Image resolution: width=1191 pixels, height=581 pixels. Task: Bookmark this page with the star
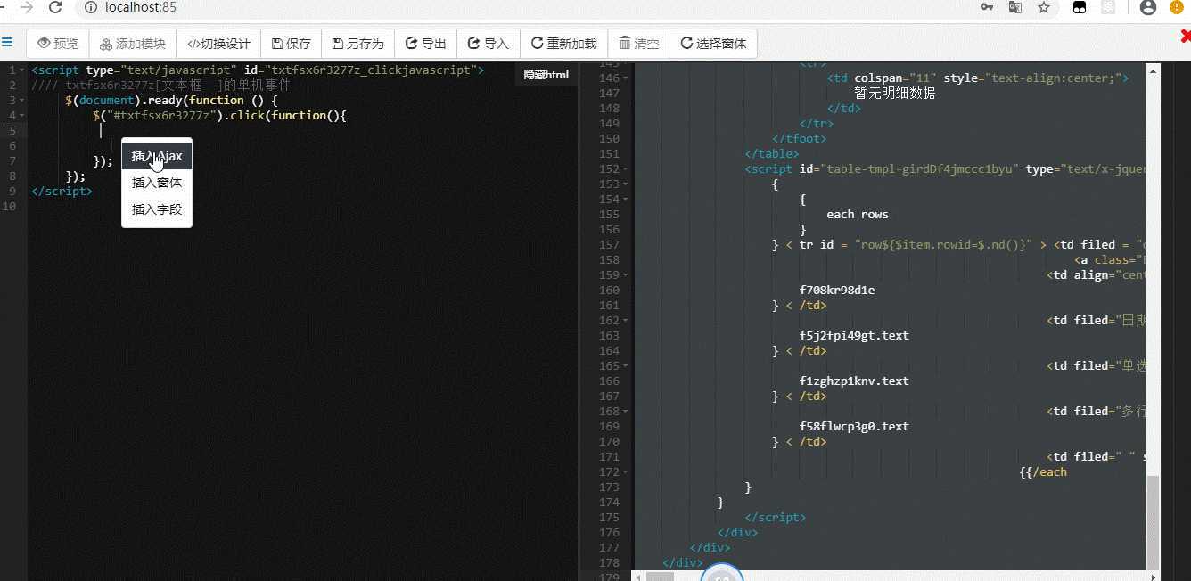point(1044,8)
